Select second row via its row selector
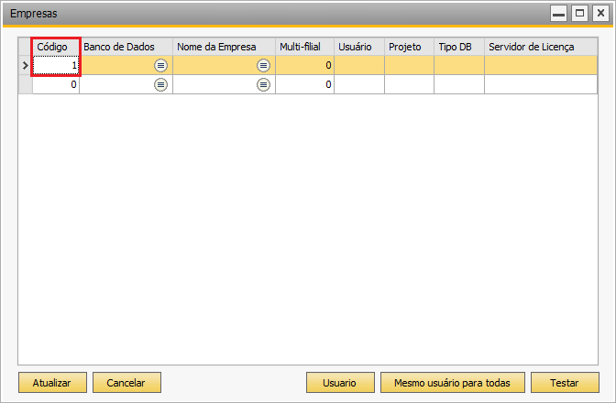Image resolution: width=616 pixels, height=403 pixels. 26,84
